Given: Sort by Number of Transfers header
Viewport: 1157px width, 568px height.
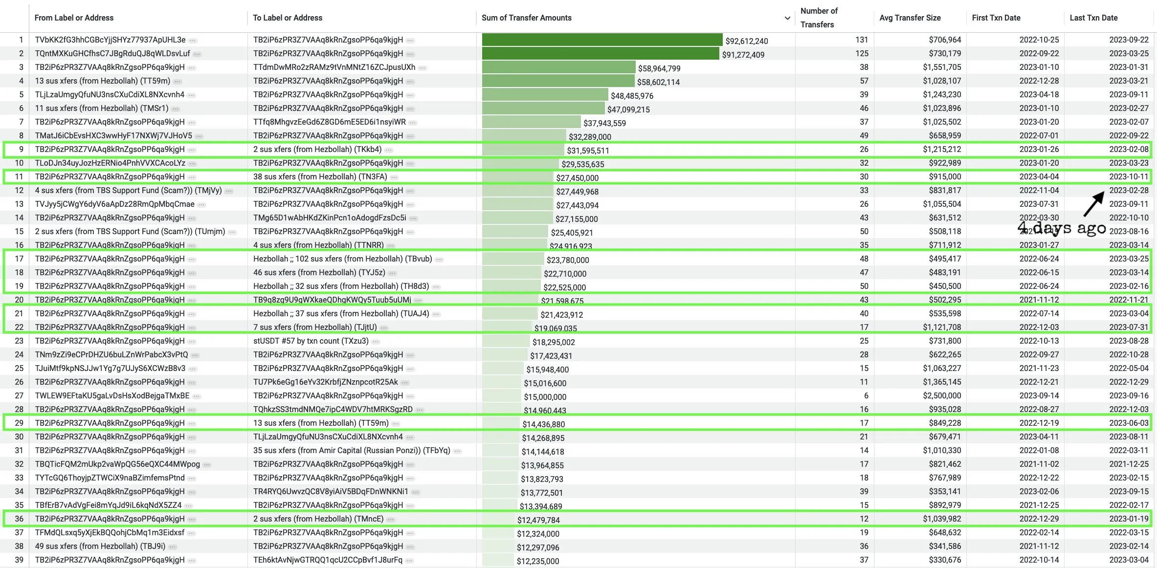Looking at the screenshot, I should click(x=819, y=18).
